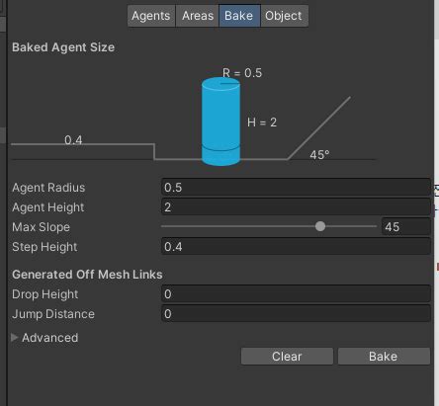Select the Bake tab

[239, 16]
